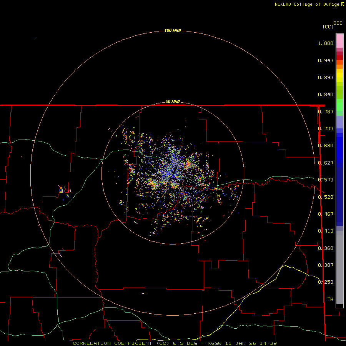This screenshot has height=346, width=346.
Task: Click the NEXLAB-College of DuPage label
Action: point(309,4)
